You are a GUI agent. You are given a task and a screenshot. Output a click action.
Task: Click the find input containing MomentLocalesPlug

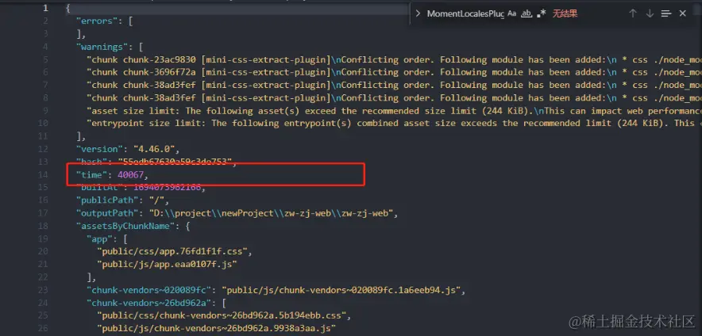click(x=465, y=13)
